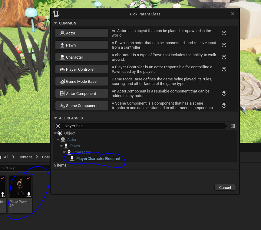Go to Content folder breadcrumb
The width and height of the screenshot is (261, 230).
click(25, 157)
